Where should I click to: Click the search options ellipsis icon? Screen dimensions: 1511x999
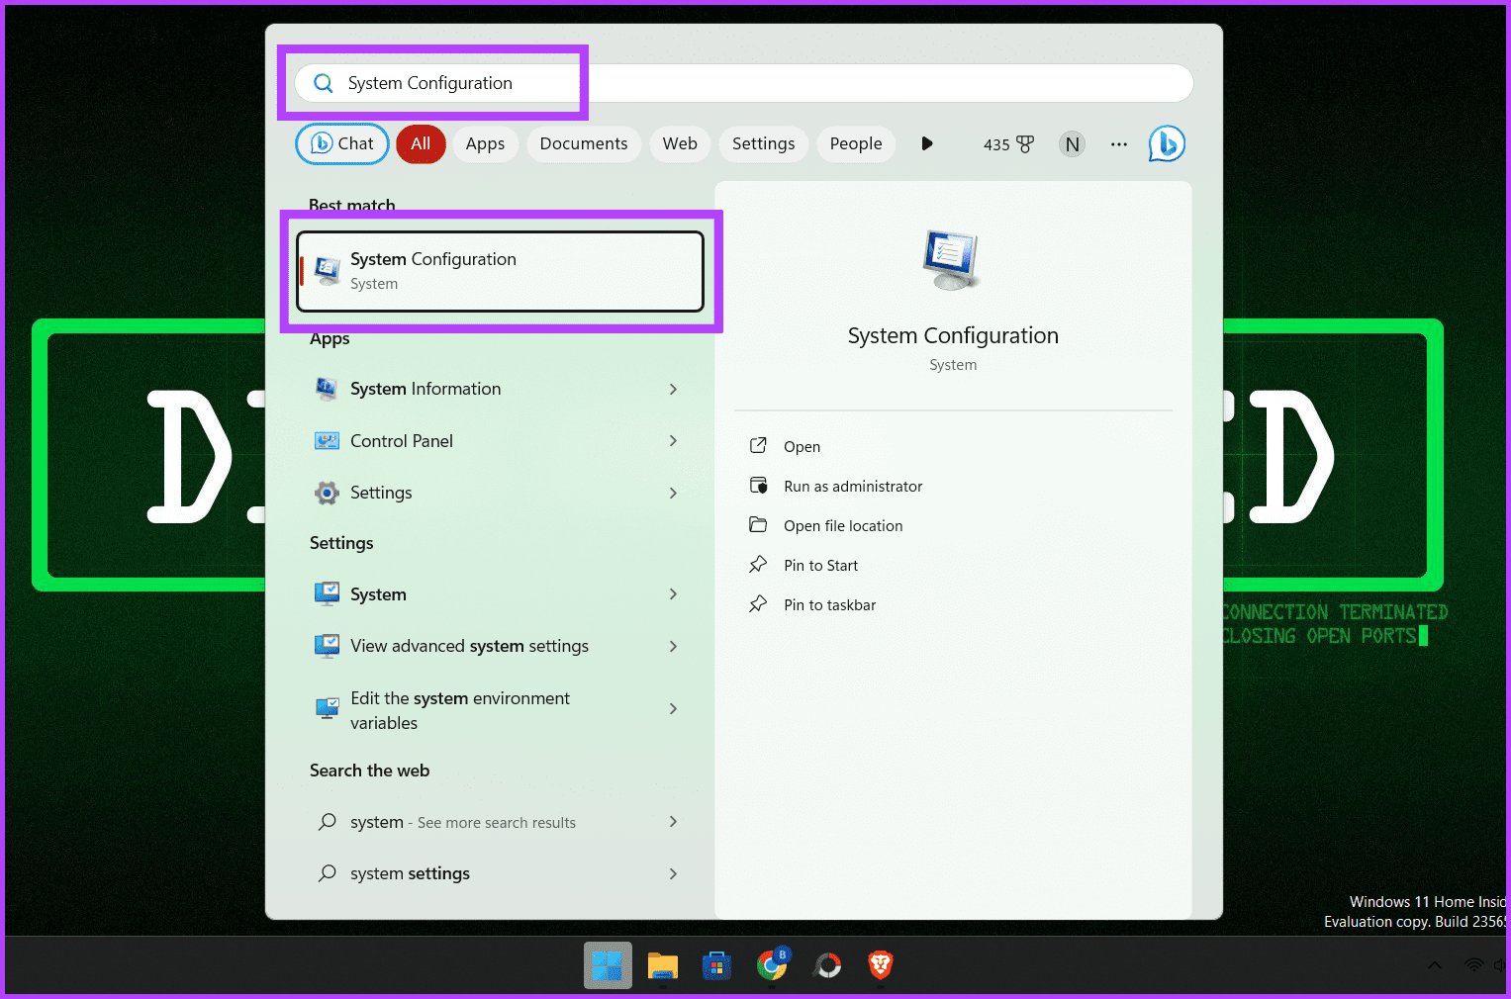point(1118,144)
